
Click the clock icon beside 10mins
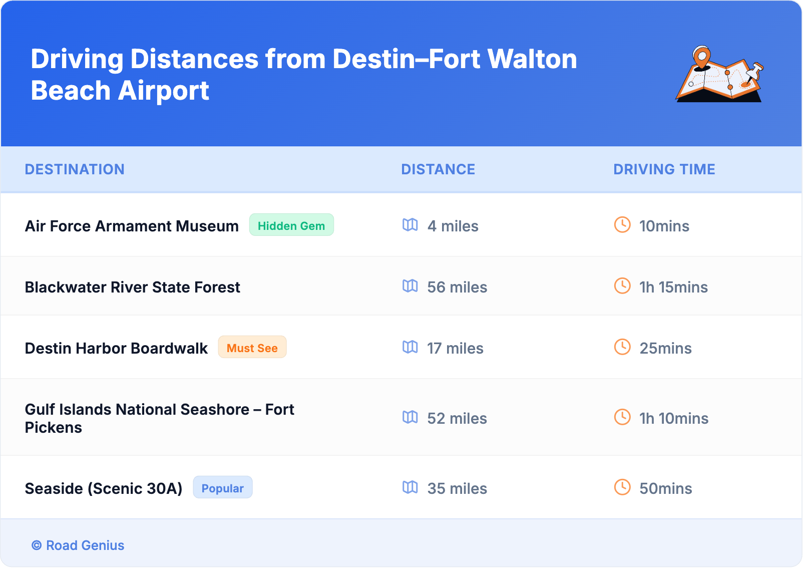(622, 225)
